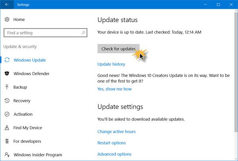Click 'You'll be asked to download' text
The height and width of the screenshot is (161, 238).
tap(141, 119)
